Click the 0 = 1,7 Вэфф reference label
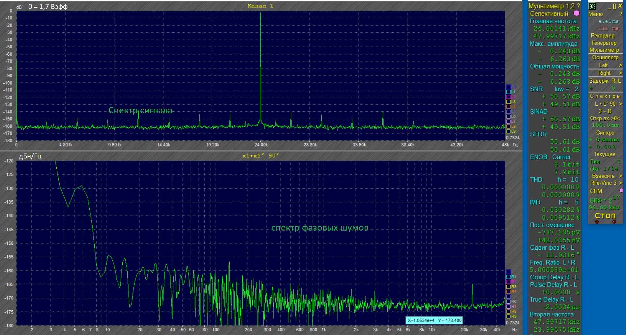Viewport: 626px width, 335px height. (48, 7)
